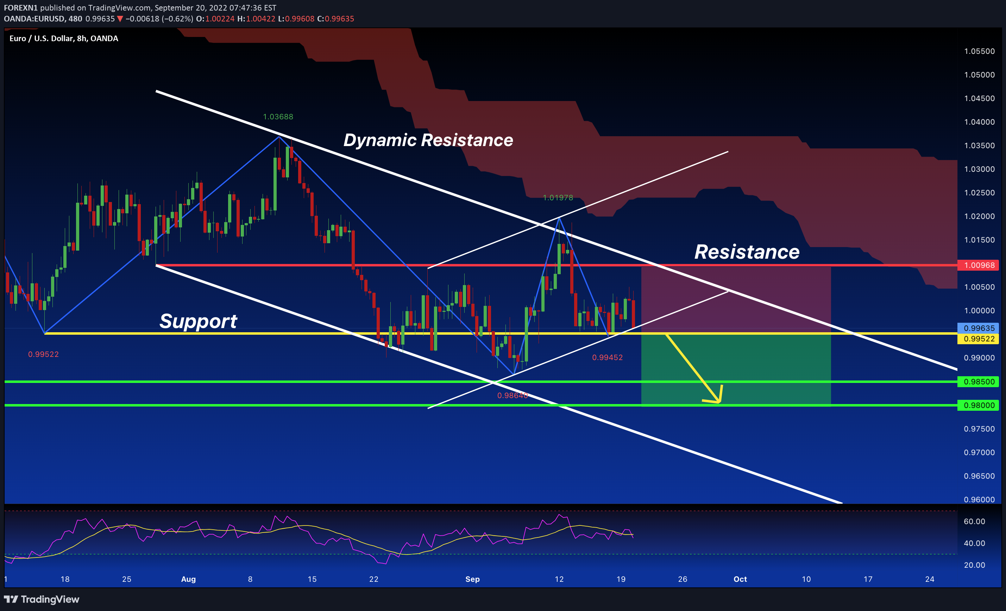Click the FOREXN1 author name
The image size is (1006, 611).
tap(20, 8)
